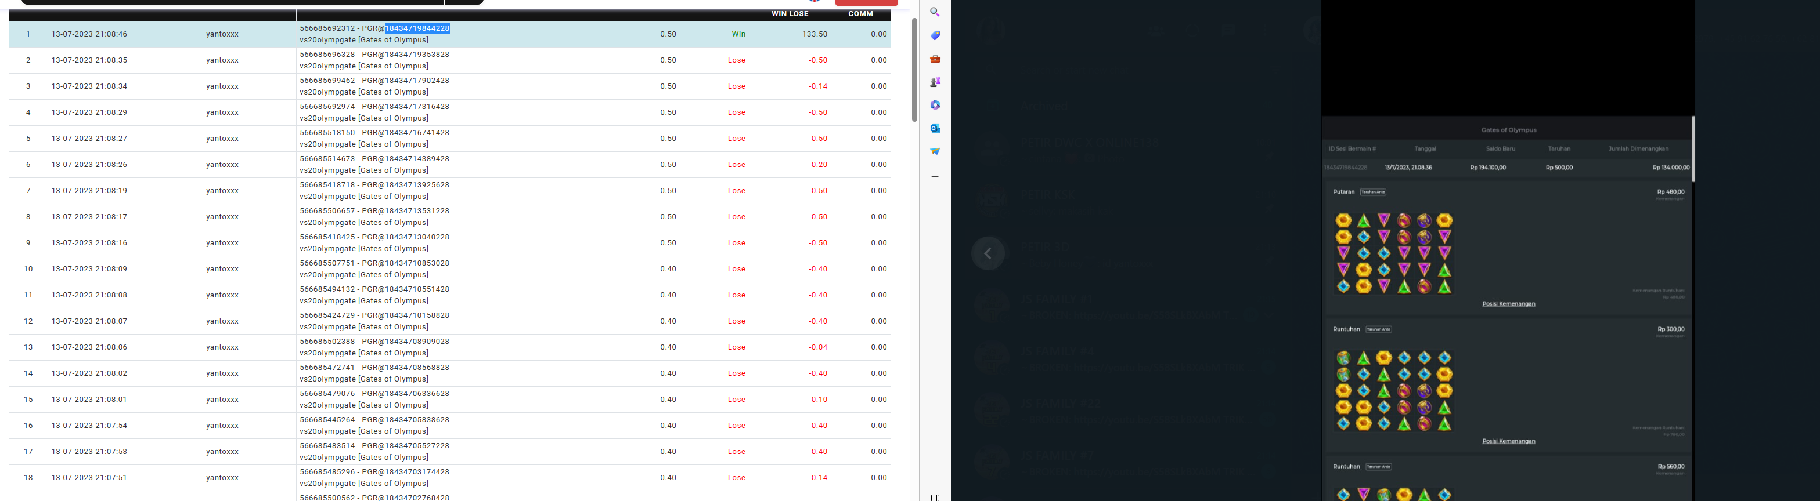Screen dimensions: 1820x501
Task: Click the bet history table vertical scrollbar
Action: (x=914, y=69)
